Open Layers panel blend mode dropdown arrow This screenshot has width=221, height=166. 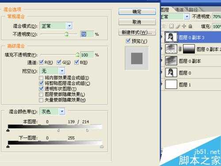pyautogui.click(x=187, y=16)
